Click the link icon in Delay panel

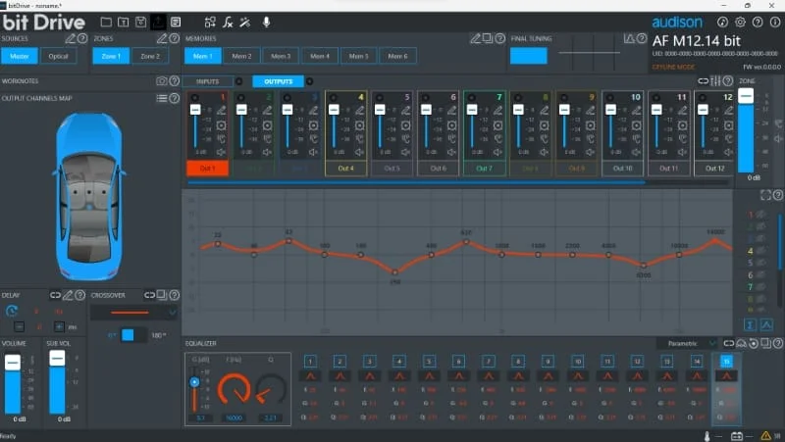(x=55, y=296)
